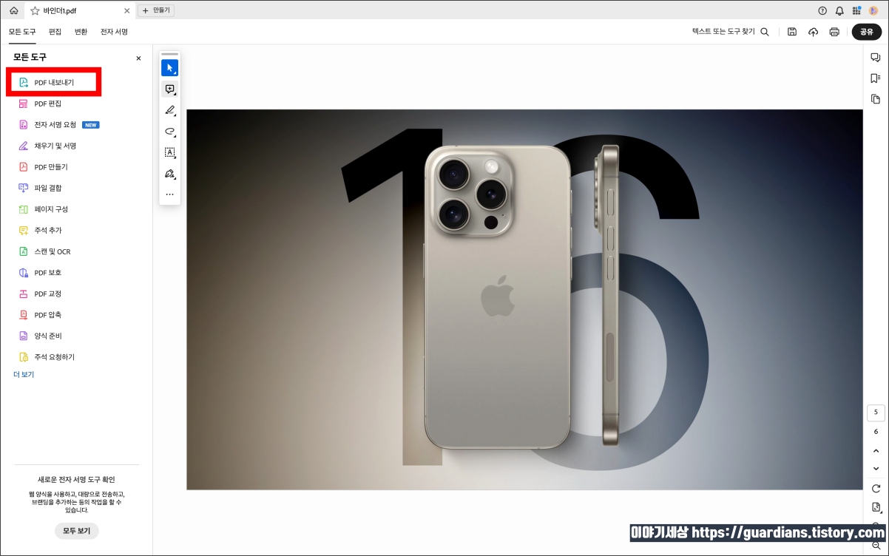Open the 편집 menu
The image size is (889, 556).
(55, 32)
